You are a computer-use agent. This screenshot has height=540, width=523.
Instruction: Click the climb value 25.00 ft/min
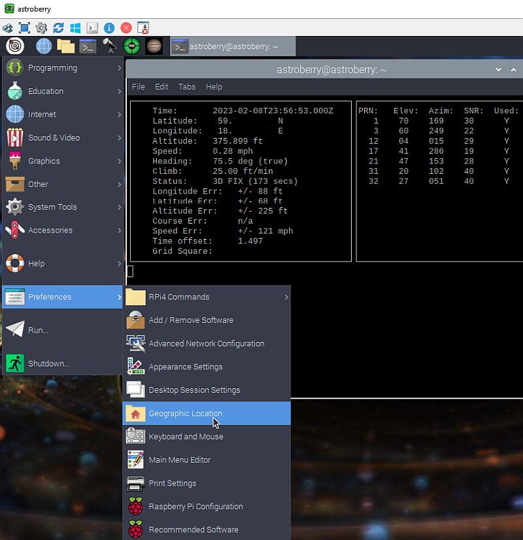[243, 171]
